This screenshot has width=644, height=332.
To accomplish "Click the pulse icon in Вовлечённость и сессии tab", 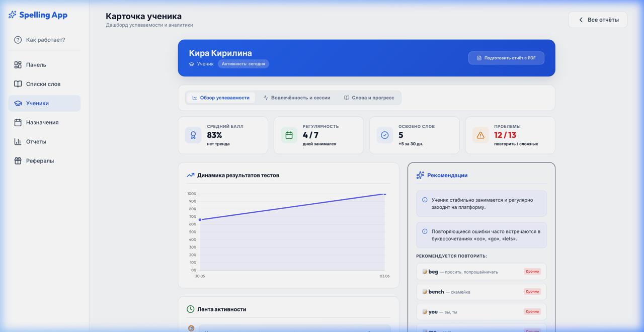I will pyautogui.click(x=266, y=98).
